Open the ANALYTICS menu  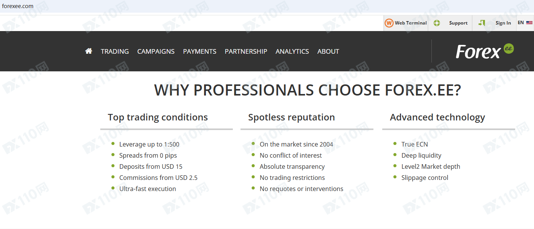click(x=292, y=51)
